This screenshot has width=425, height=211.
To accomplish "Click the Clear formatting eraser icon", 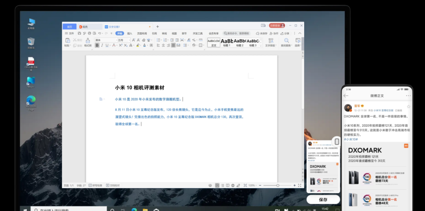I will 144,40.
